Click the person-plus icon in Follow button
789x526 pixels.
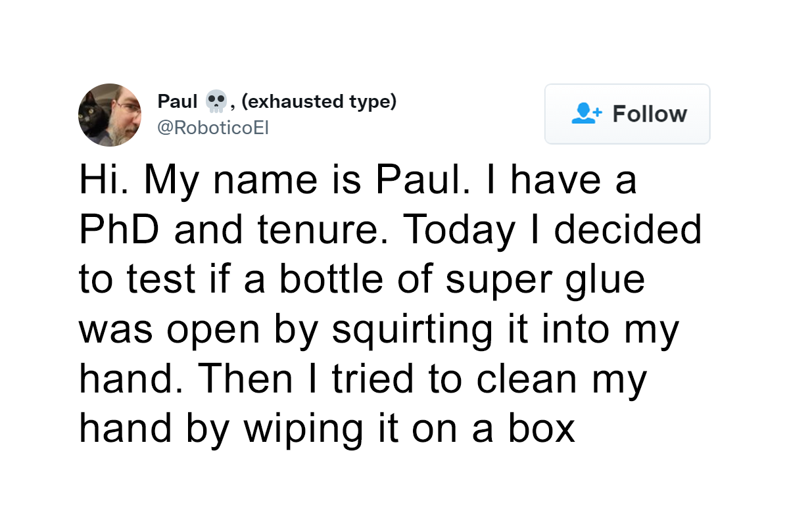[586, 114]
